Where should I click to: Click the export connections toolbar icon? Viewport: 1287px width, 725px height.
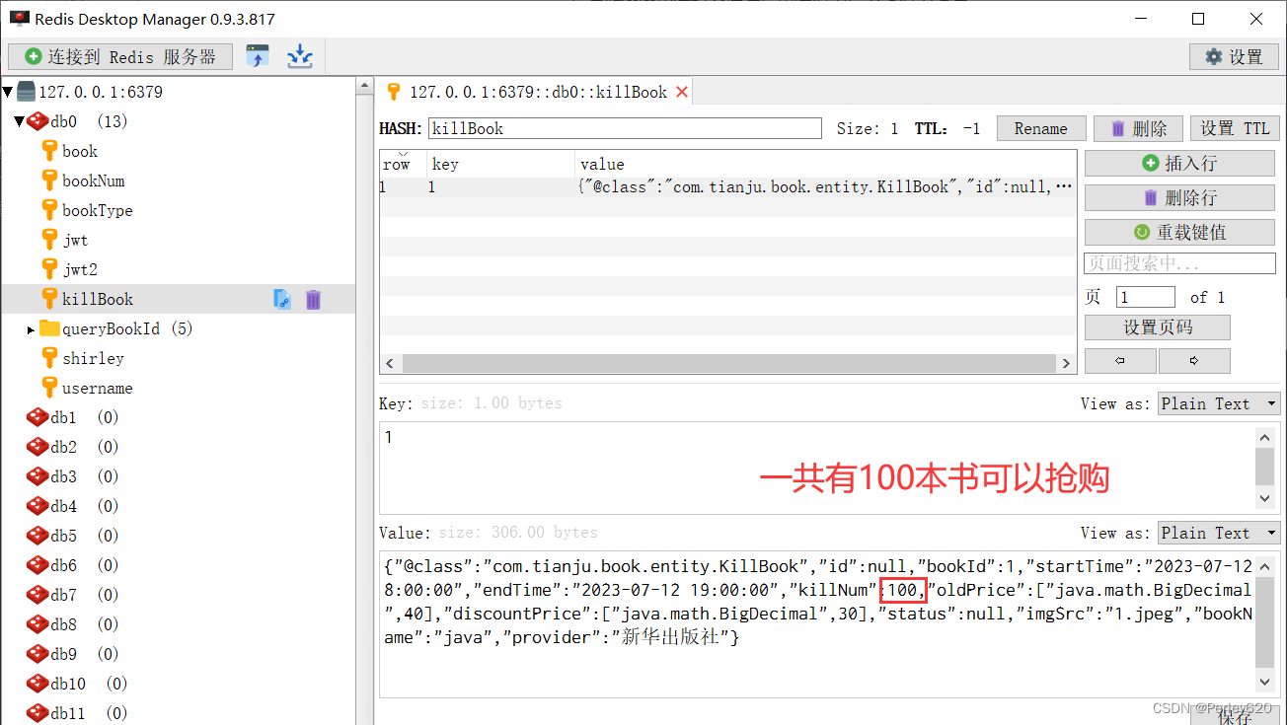(300, 56)
